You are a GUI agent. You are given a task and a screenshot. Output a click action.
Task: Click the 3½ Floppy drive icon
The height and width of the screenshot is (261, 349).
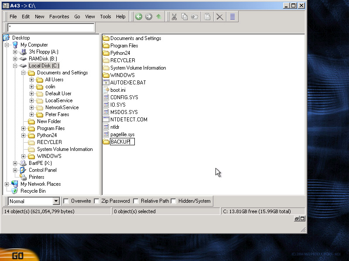[23, 52]
